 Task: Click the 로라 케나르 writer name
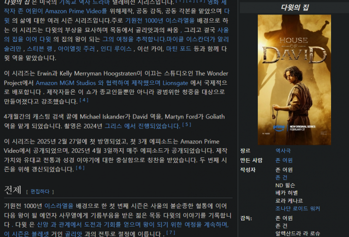click(289, 201)
